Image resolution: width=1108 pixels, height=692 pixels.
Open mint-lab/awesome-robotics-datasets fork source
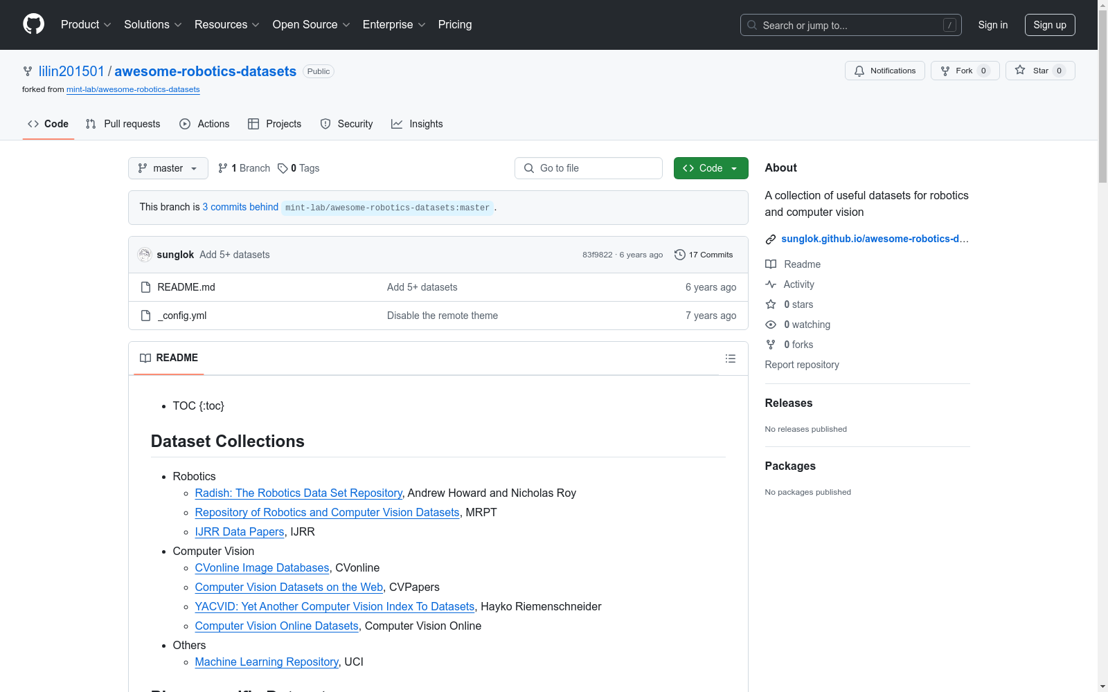[133, 89]
